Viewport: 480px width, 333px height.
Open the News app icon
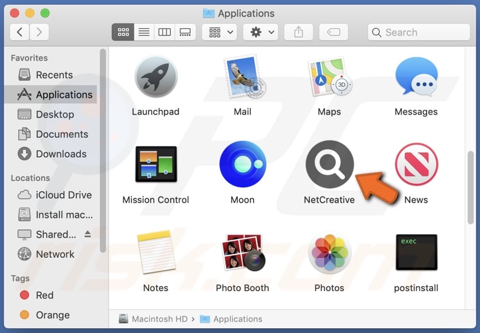click(x=417, y=164)
